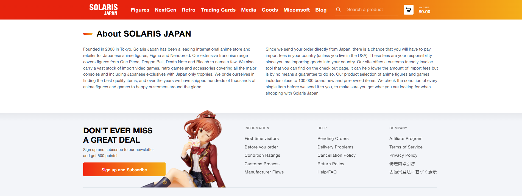Open the Media menu
The image size is (522, 196).
click(x=249, y=10)
